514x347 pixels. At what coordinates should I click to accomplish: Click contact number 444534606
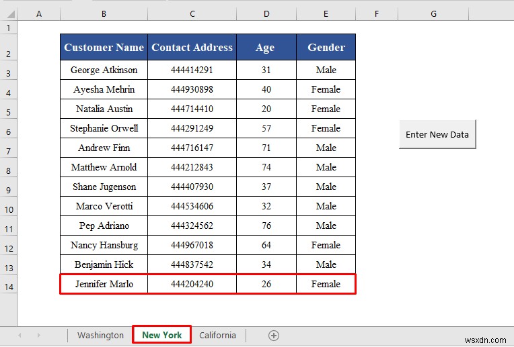(x=192, y=206)
